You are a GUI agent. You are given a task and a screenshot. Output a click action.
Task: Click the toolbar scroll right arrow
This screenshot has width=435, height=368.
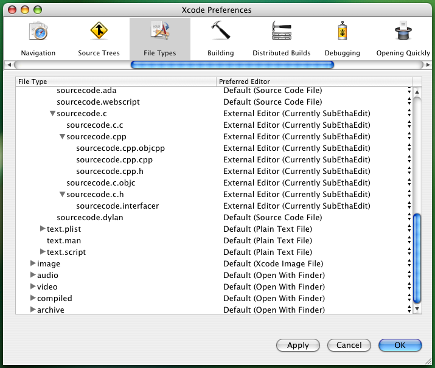pyautogui.click(x=428, y=65)
